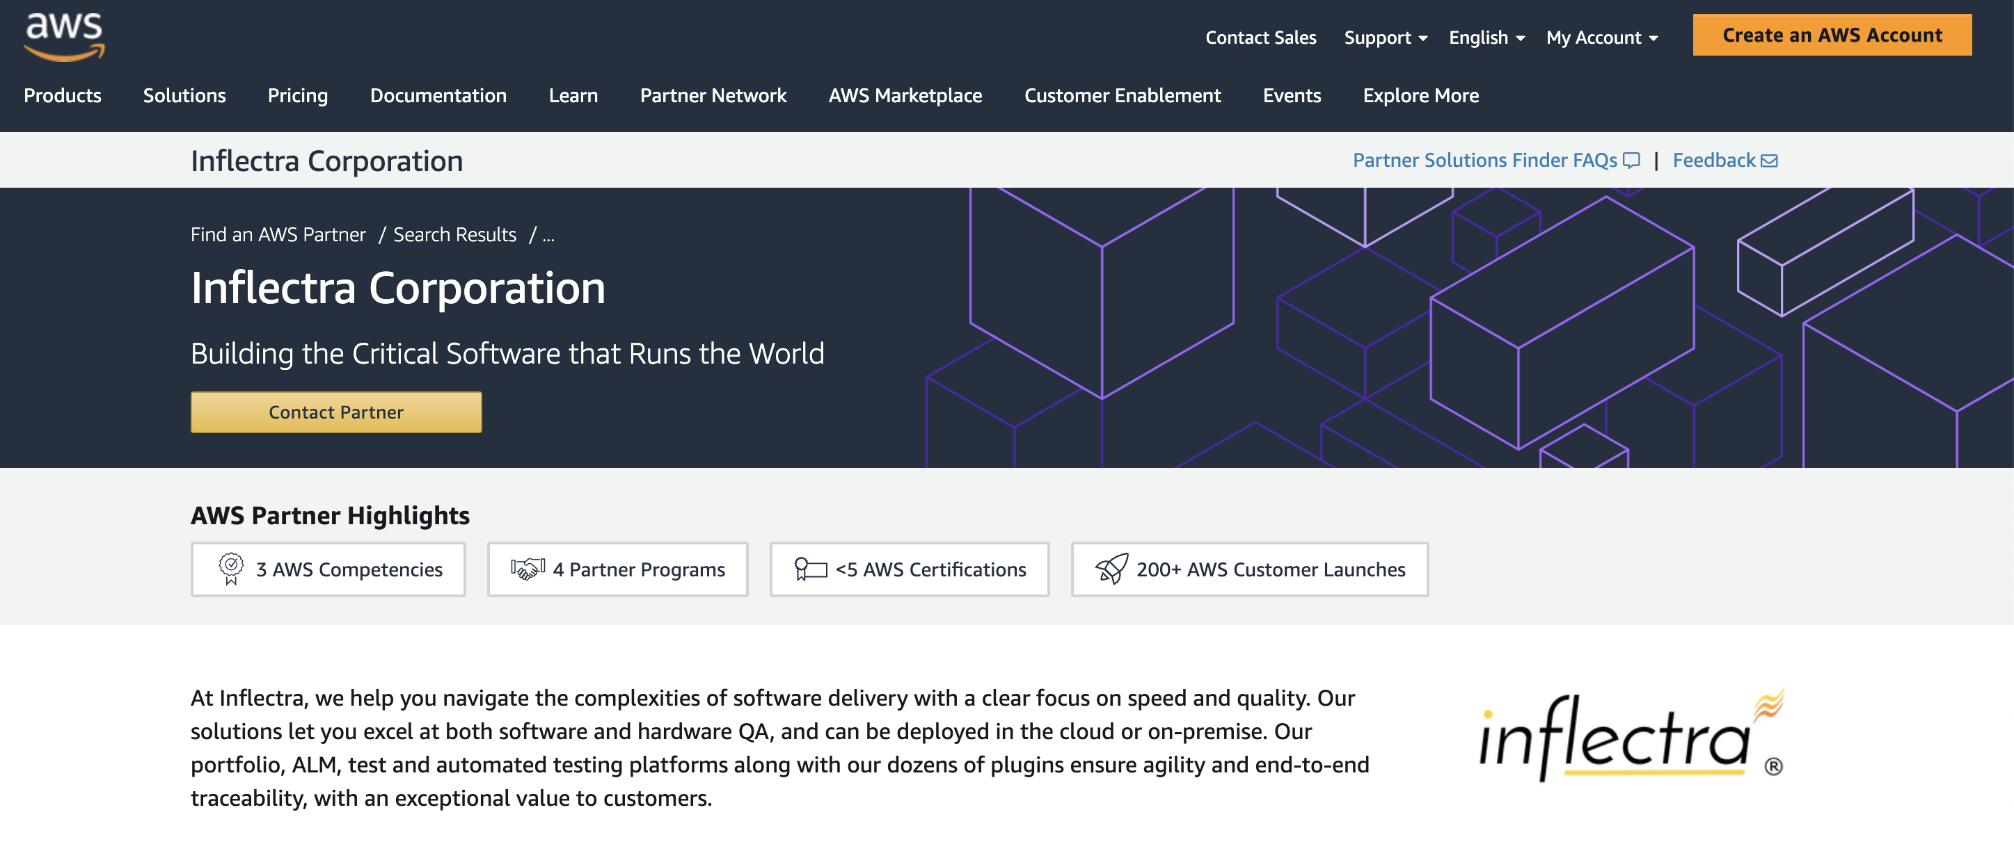This screenshot has height=851, width=2014.
Task: Click the envelope icon next to Feedback
Action: [x=1769, y=161]
